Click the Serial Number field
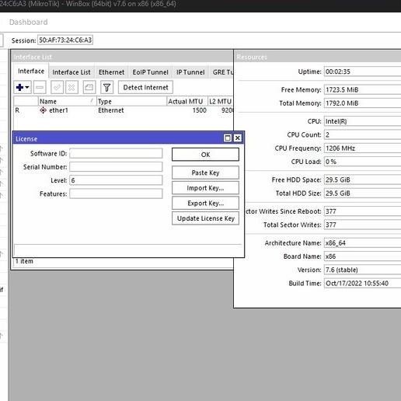The image size is (401, 401). coord(116,167)
